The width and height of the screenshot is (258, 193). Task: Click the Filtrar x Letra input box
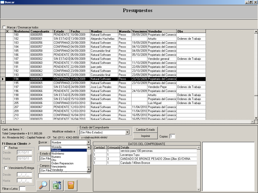[22, 189]
